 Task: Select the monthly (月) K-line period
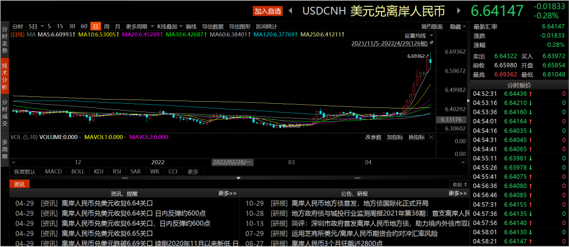[117, 26]
